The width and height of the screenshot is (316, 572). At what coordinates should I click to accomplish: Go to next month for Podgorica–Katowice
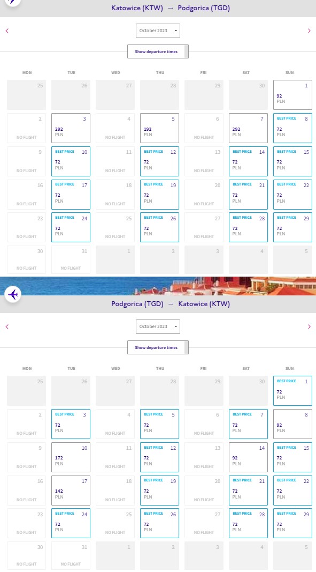[309, 327]
